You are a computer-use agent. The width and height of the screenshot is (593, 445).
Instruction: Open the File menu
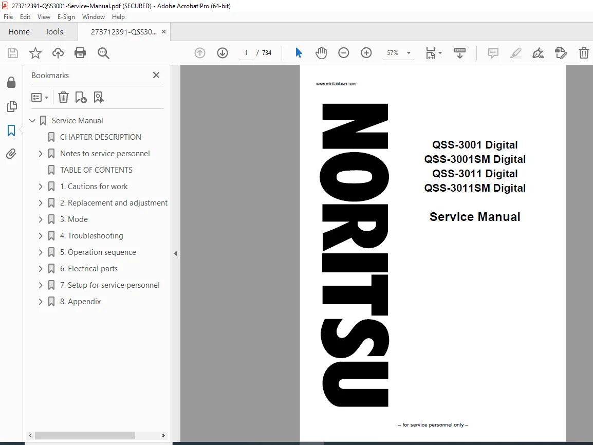[8, 17]
